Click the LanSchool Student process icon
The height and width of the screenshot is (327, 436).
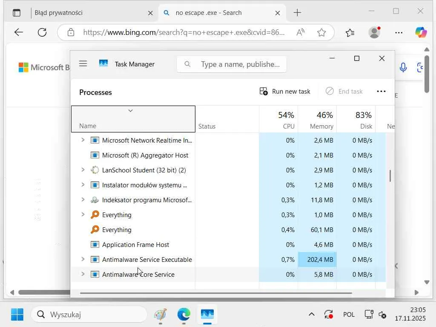coord(95,170)
